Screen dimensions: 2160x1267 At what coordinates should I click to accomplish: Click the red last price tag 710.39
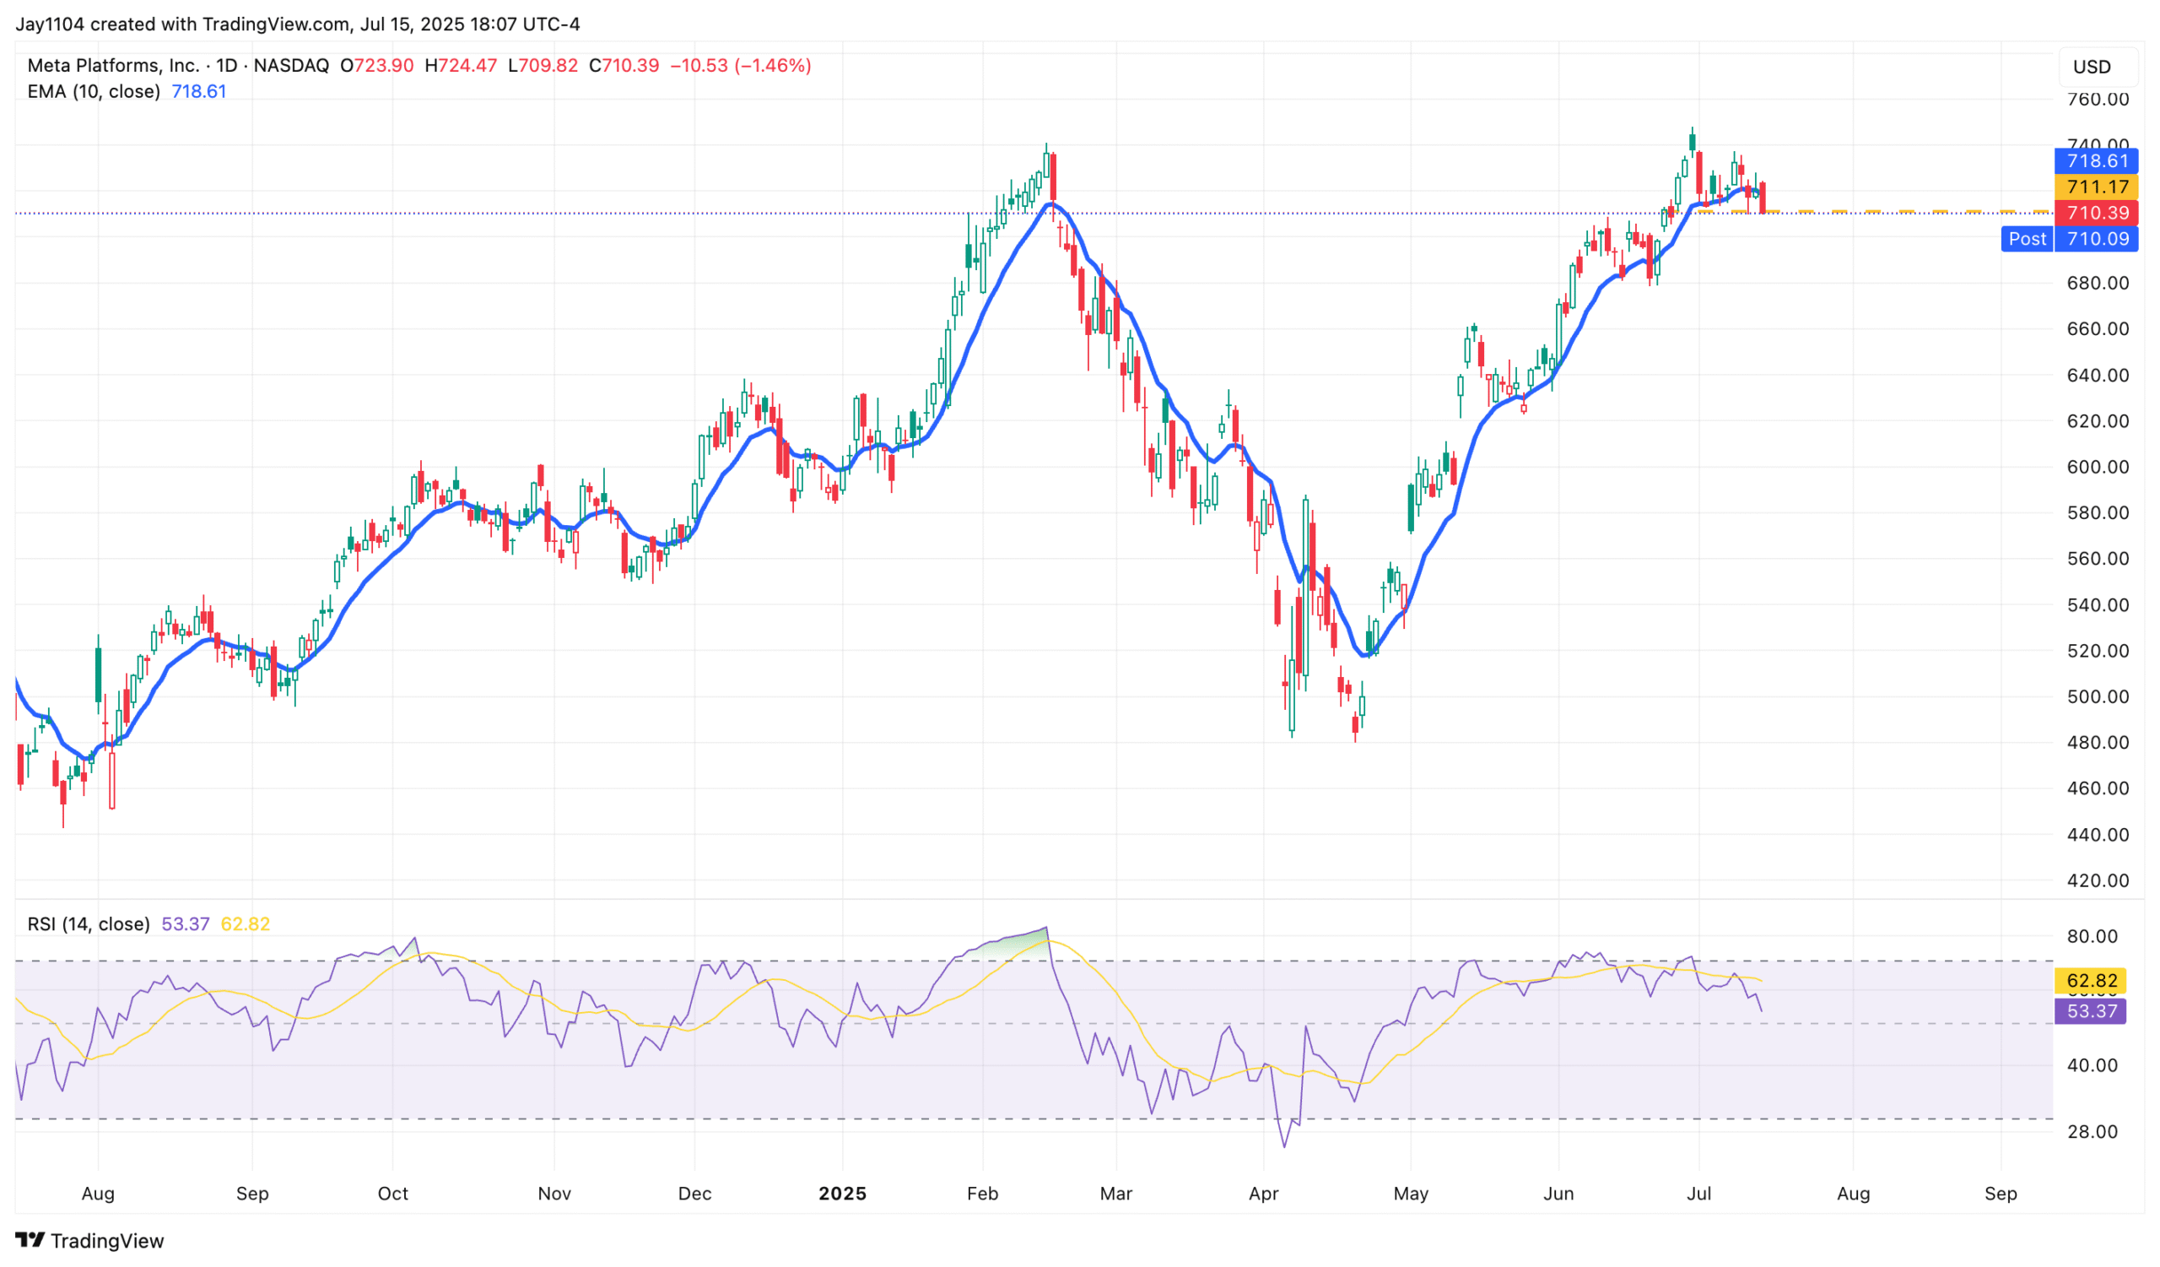coord(2096,213)
